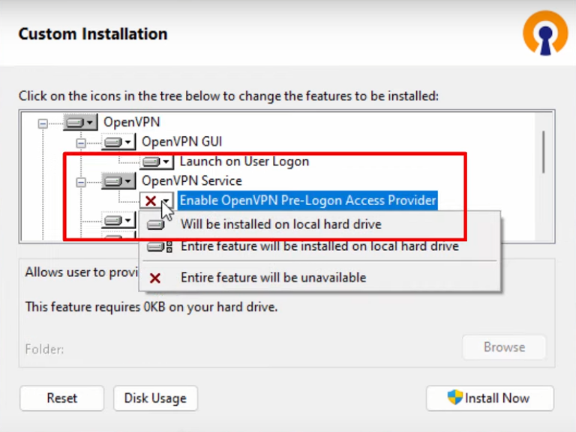This screenshot has width=576, height=432.
Task: Open the Disk Usage dialog
Action: tap(154, 398)
